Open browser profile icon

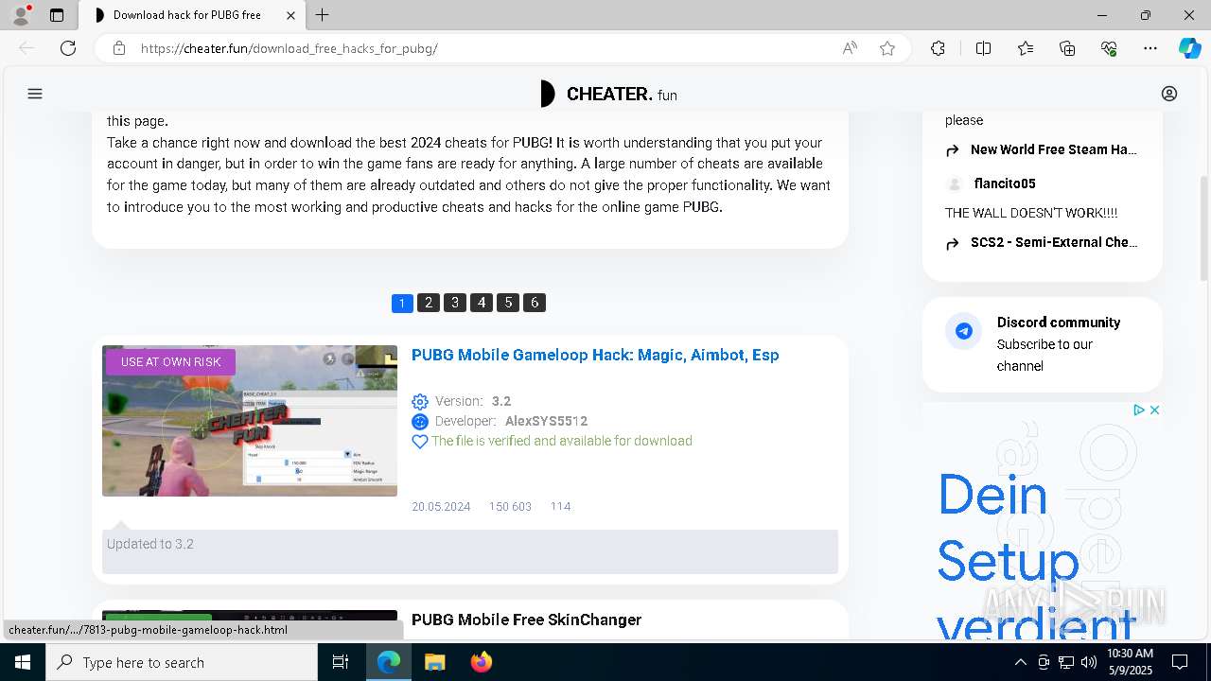pos(20,15)
